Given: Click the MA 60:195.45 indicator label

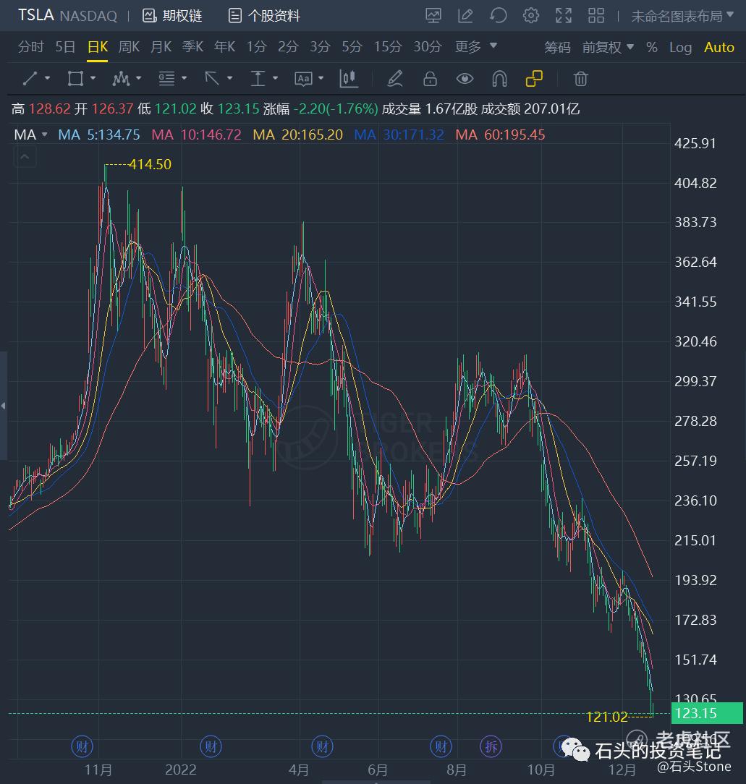Looking at the screenshot, I should [500, 135].
